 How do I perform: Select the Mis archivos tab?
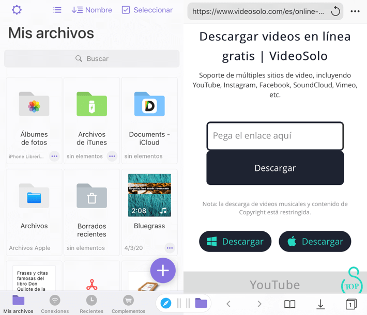[18, 304]
